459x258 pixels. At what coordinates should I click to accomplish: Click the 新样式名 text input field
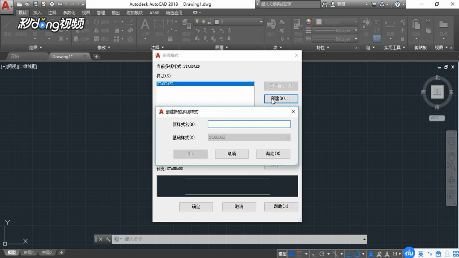coord(249,124)
